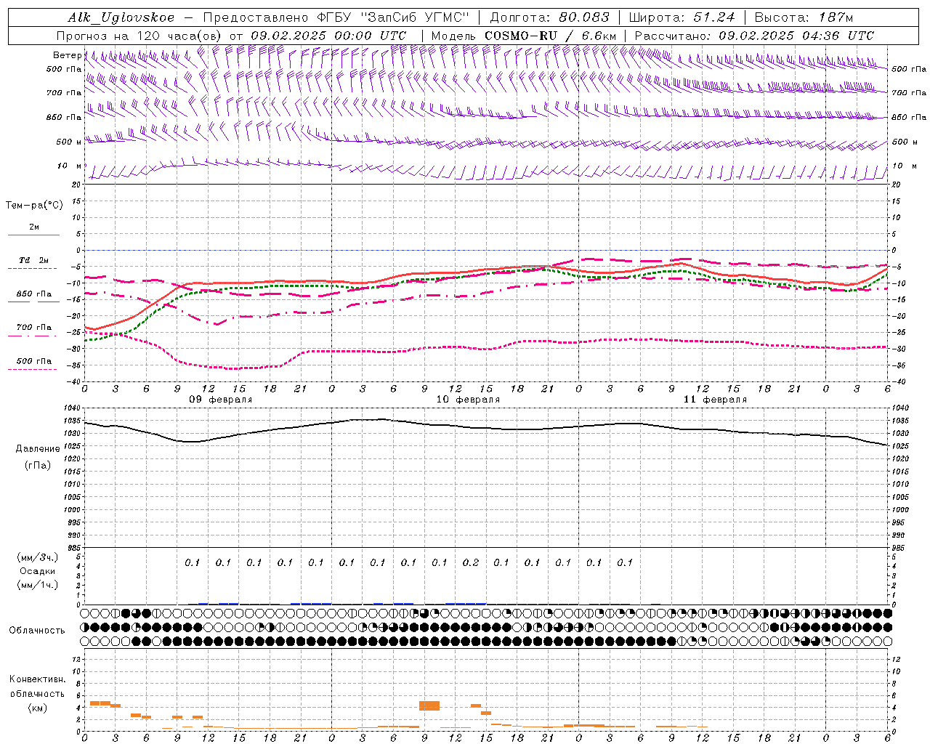Click the 09 февраля date label
The image size is (930, 744).
point(221,400)
